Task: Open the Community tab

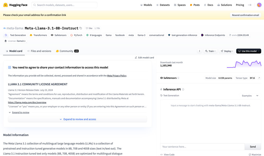Action: pyautogui.click(x=67, y=51)
